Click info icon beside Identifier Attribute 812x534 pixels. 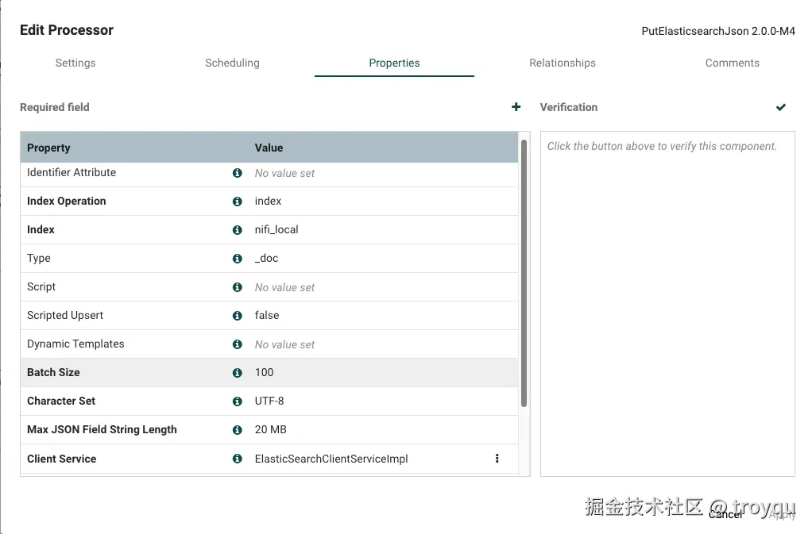click(x=237, y=173)
